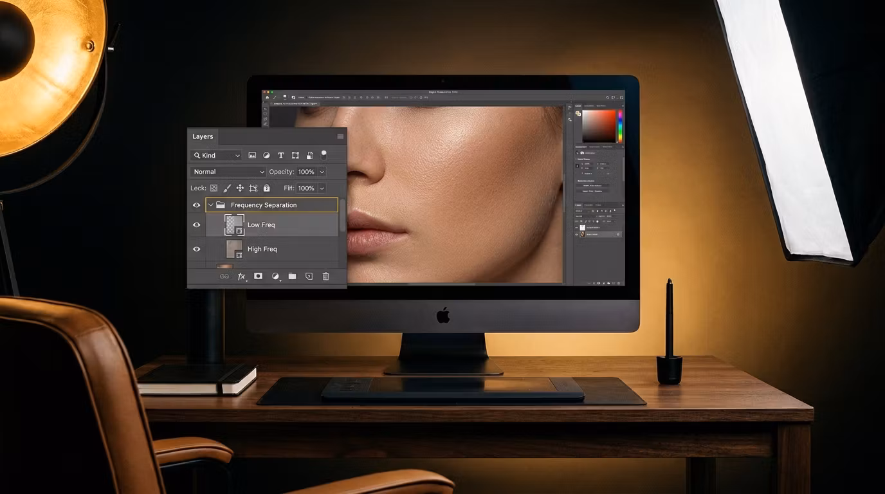Open the Kind filter dropdown
This screenshot has width=885, height=494.
[216, 156]
